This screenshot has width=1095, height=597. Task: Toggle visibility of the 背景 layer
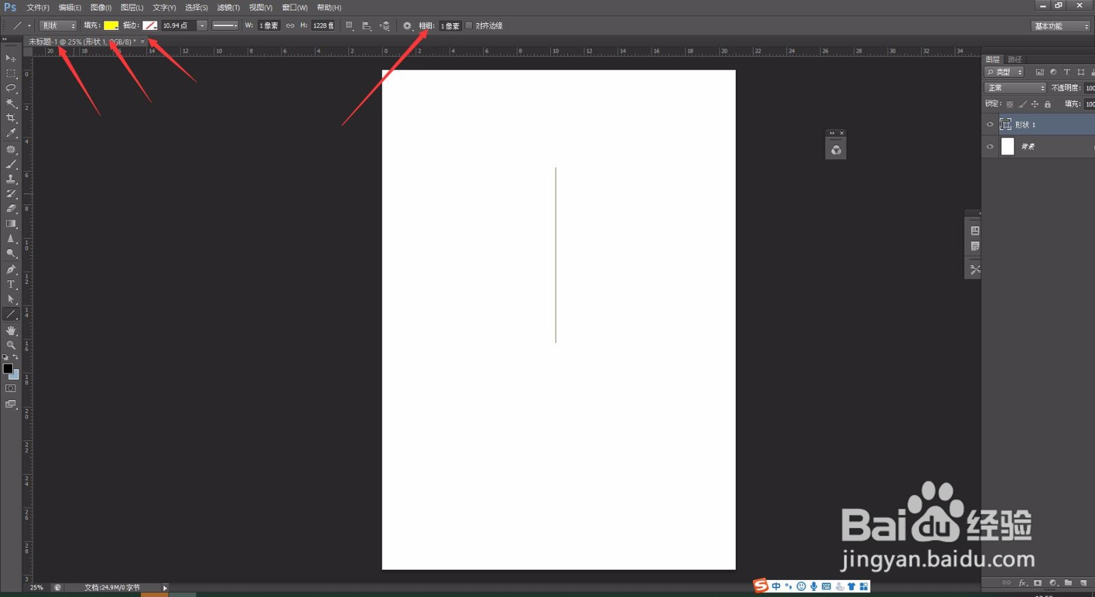[990, 146]
